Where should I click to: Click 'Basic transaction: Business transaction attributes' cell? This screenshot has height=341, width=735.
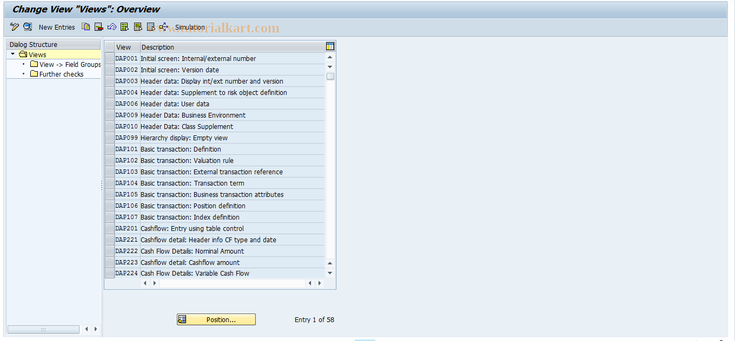pyautogui.click(x=233, y=194)
